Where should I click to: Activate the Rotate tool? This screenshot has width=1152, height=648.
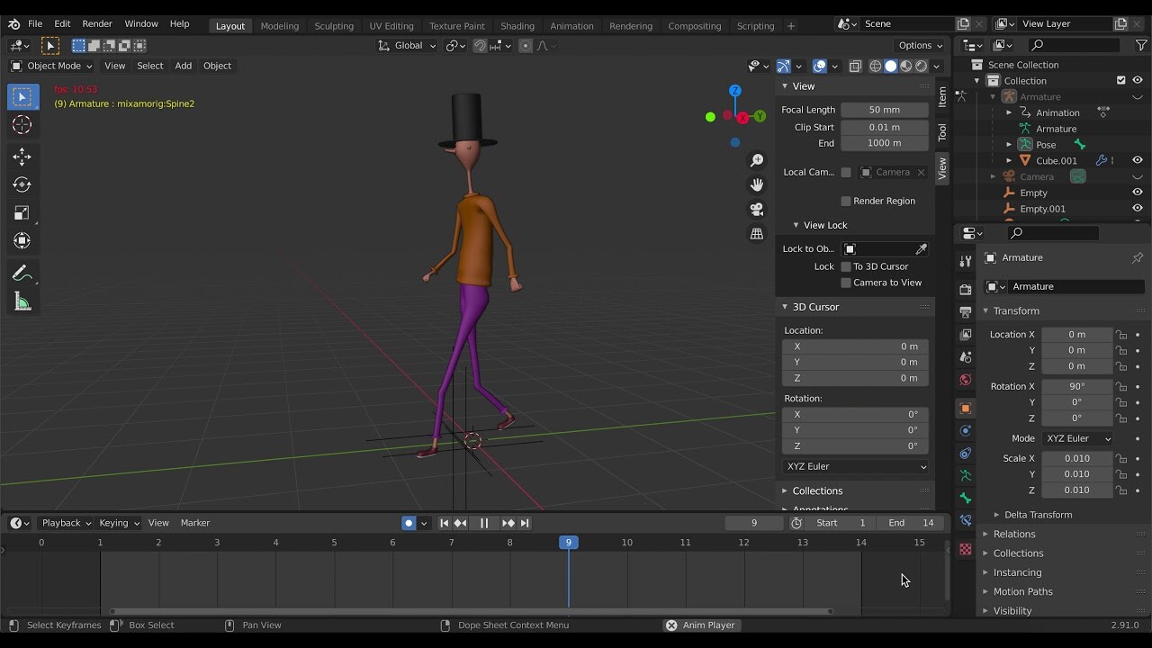(22, 184)
